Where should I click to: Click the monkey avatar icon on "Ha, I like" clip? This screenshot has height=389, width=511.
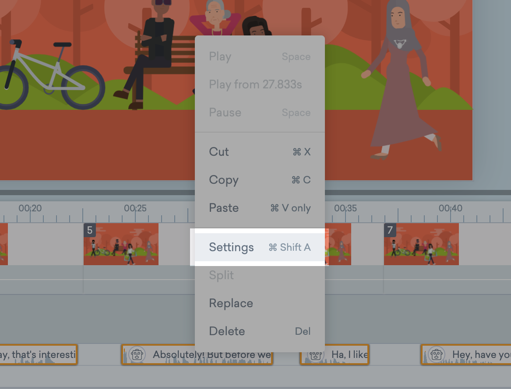coord(316,355)
